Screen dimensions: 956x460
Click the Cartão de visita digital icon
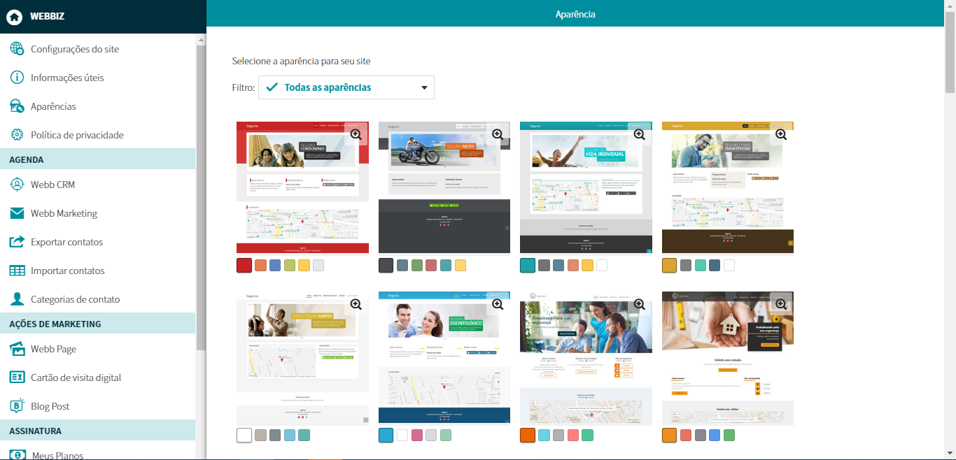(17, 378)
